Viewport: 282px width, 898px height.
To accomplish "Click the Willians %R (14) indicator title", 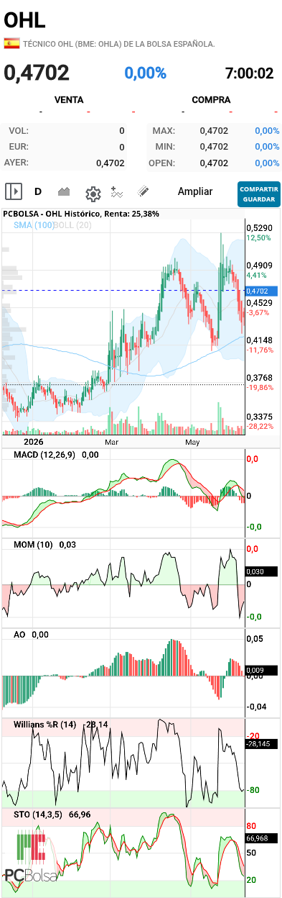I will [x=45, y=724].
